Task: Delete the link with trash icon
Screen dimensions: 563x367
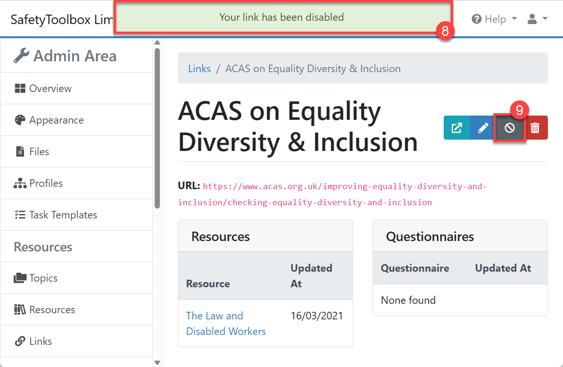Action: click(535, 128)
